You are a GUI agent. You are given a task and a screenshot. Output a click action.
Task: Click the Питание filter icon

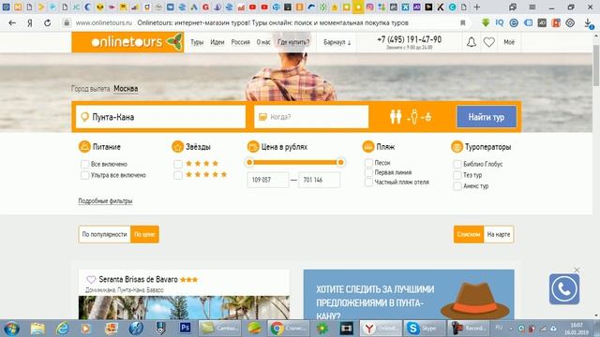pos(84,147)
